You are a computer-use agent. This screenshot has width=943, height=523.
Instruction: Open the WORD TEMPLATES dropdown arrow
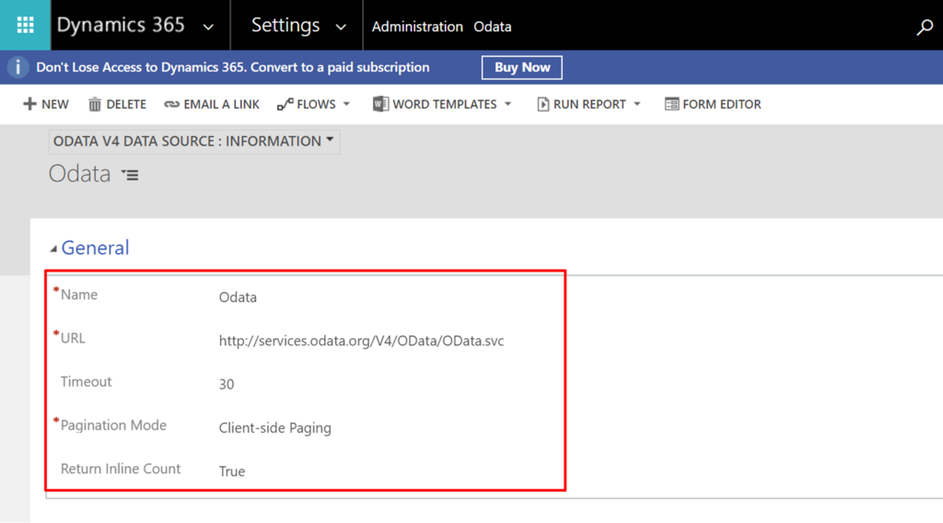(507, 104)
